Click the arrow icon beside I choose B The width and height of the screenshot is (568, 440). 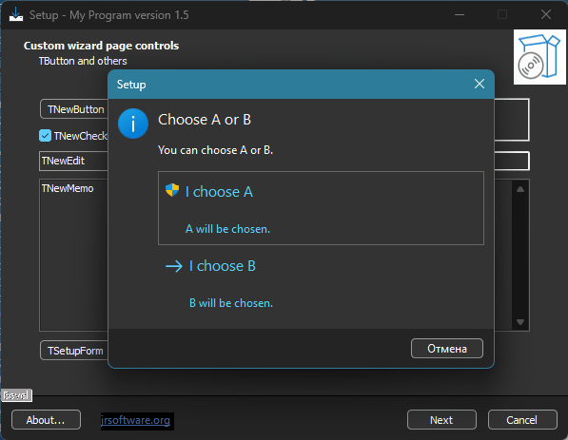coord(174,267)
